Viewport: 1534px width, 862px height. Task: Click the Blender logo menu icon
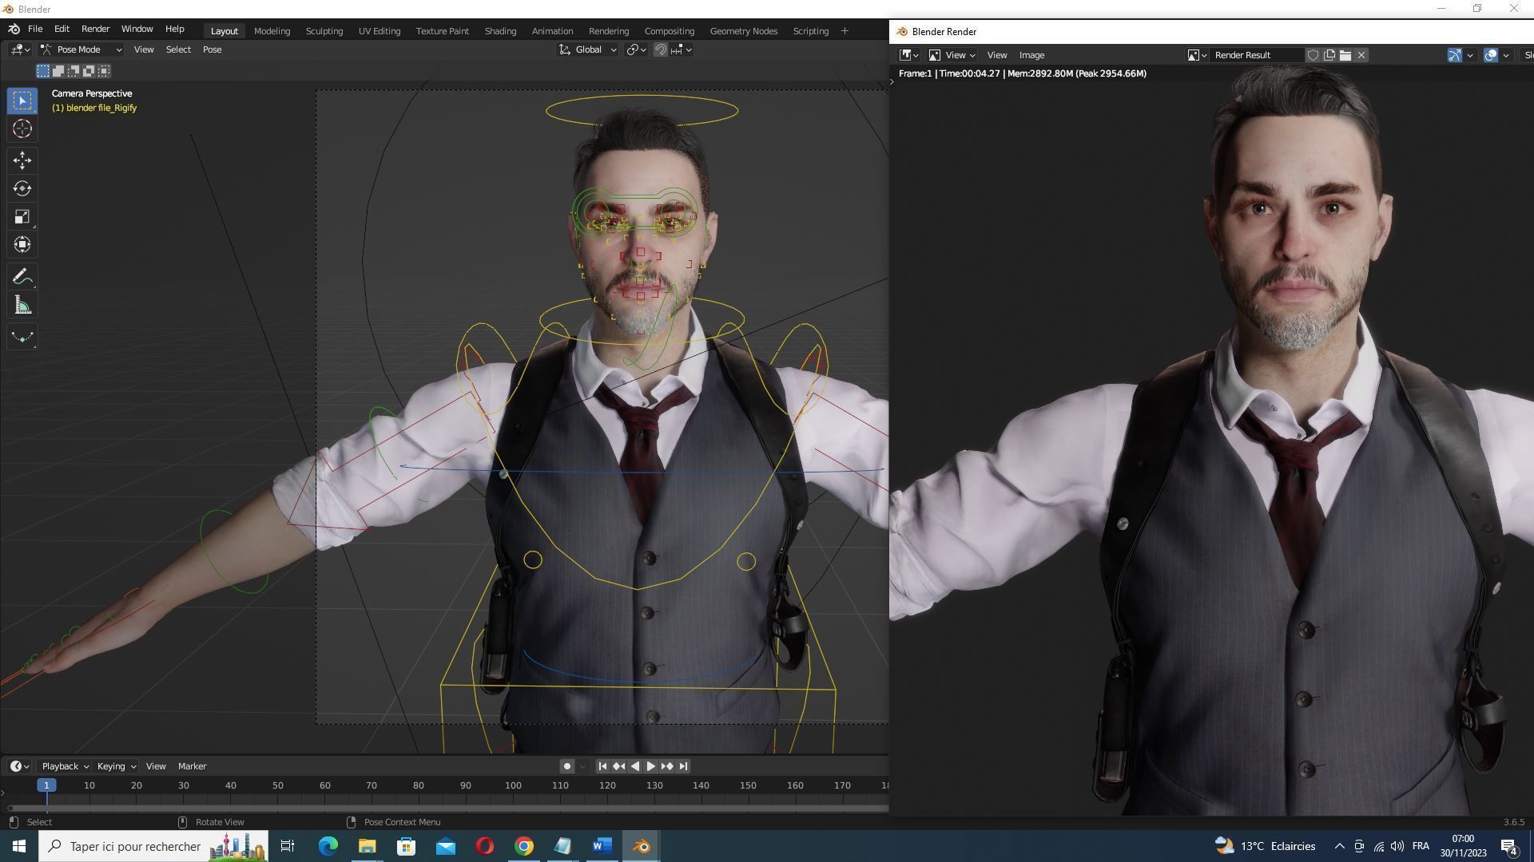(14, 29)
